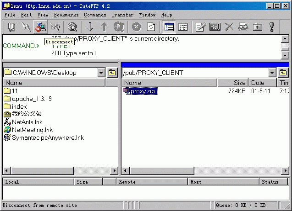Open the Site Manager book icon
The width and height of the screenshot is (292, 211).
pos(12,27)
